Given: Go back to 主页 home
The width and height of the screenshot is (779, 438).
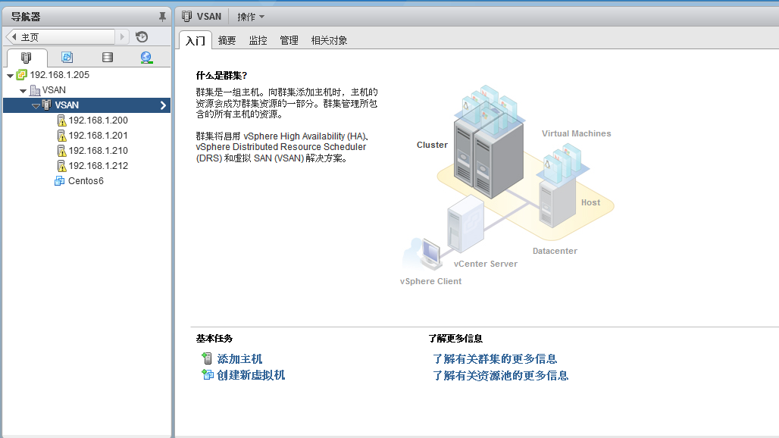Looking at the screenshot, I should click(60, 36).
